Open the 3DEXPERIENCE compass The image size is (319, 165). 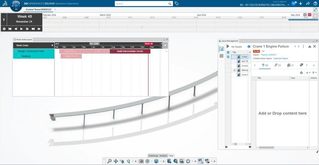click(16, 6)
